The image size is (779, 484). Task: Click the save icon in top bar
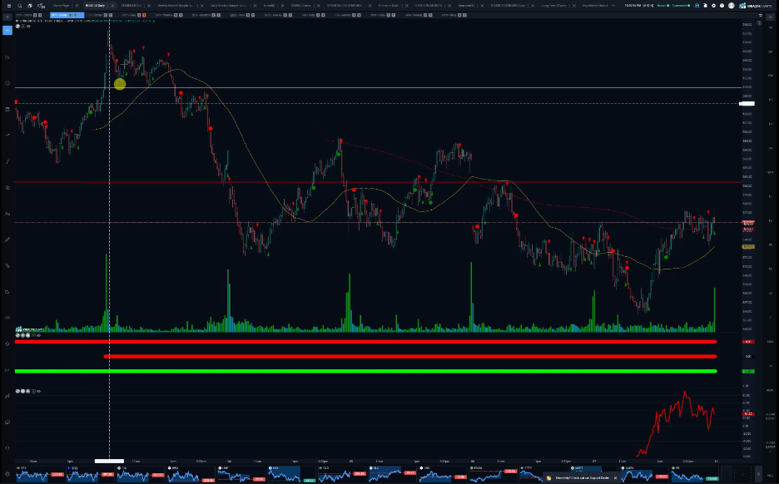[x=697, y=6]
